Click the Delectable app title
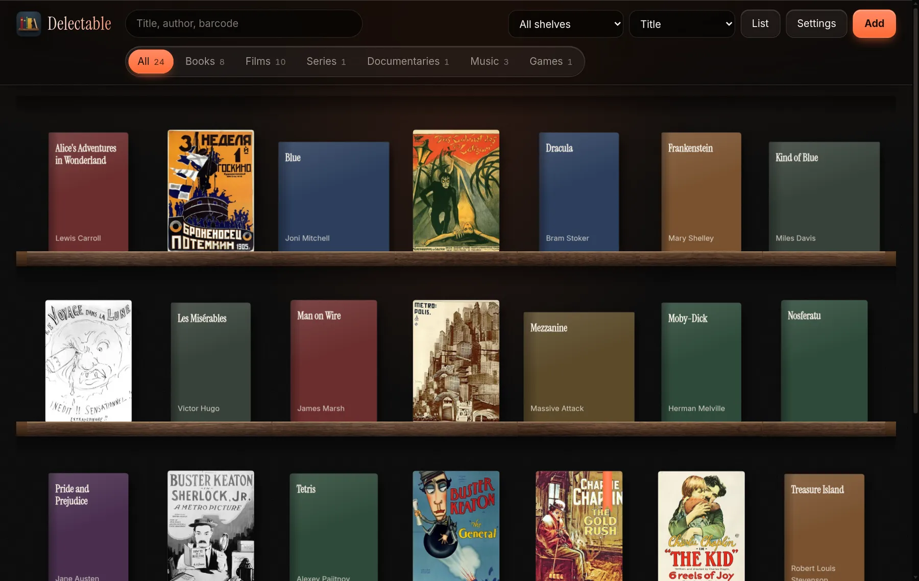Image resolution: width=919 pixels, height=581 pixels. point(79,23)
